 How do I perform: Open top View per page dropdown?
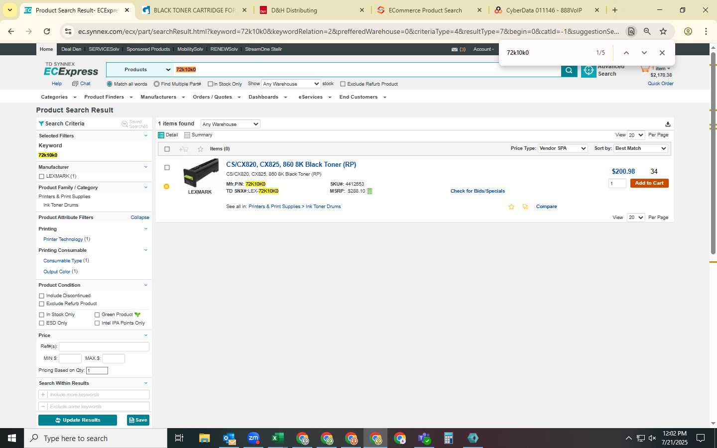(x=636, y=135)
